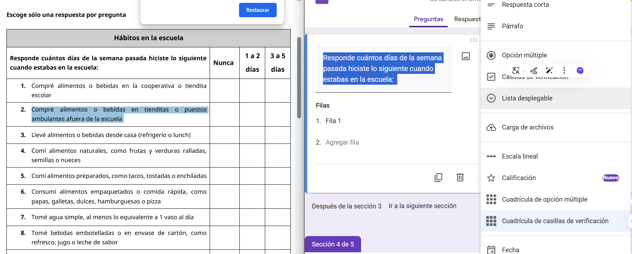Click the purple assistant face icon
Image resolution: width=632 pixels, height=254 pixels.
pyautogui.click(x=580, y=70)
